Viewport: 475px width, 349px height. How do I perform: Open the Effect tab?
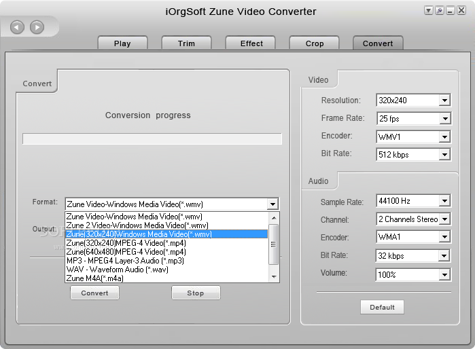pos(250,43)
